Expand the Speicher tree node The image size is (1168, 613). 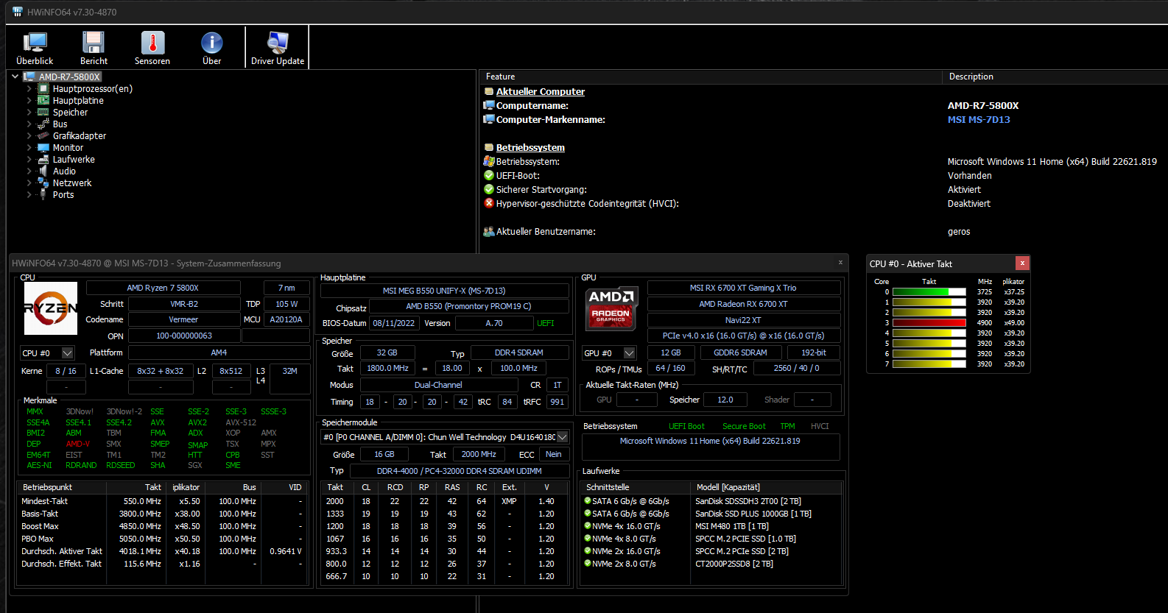pos(29,112)
